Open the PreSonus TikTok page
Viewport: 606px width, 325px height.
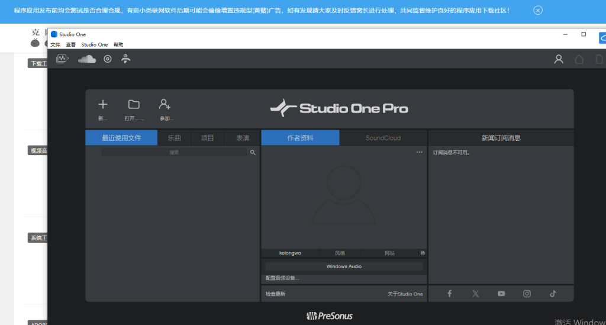coord(553,294)
